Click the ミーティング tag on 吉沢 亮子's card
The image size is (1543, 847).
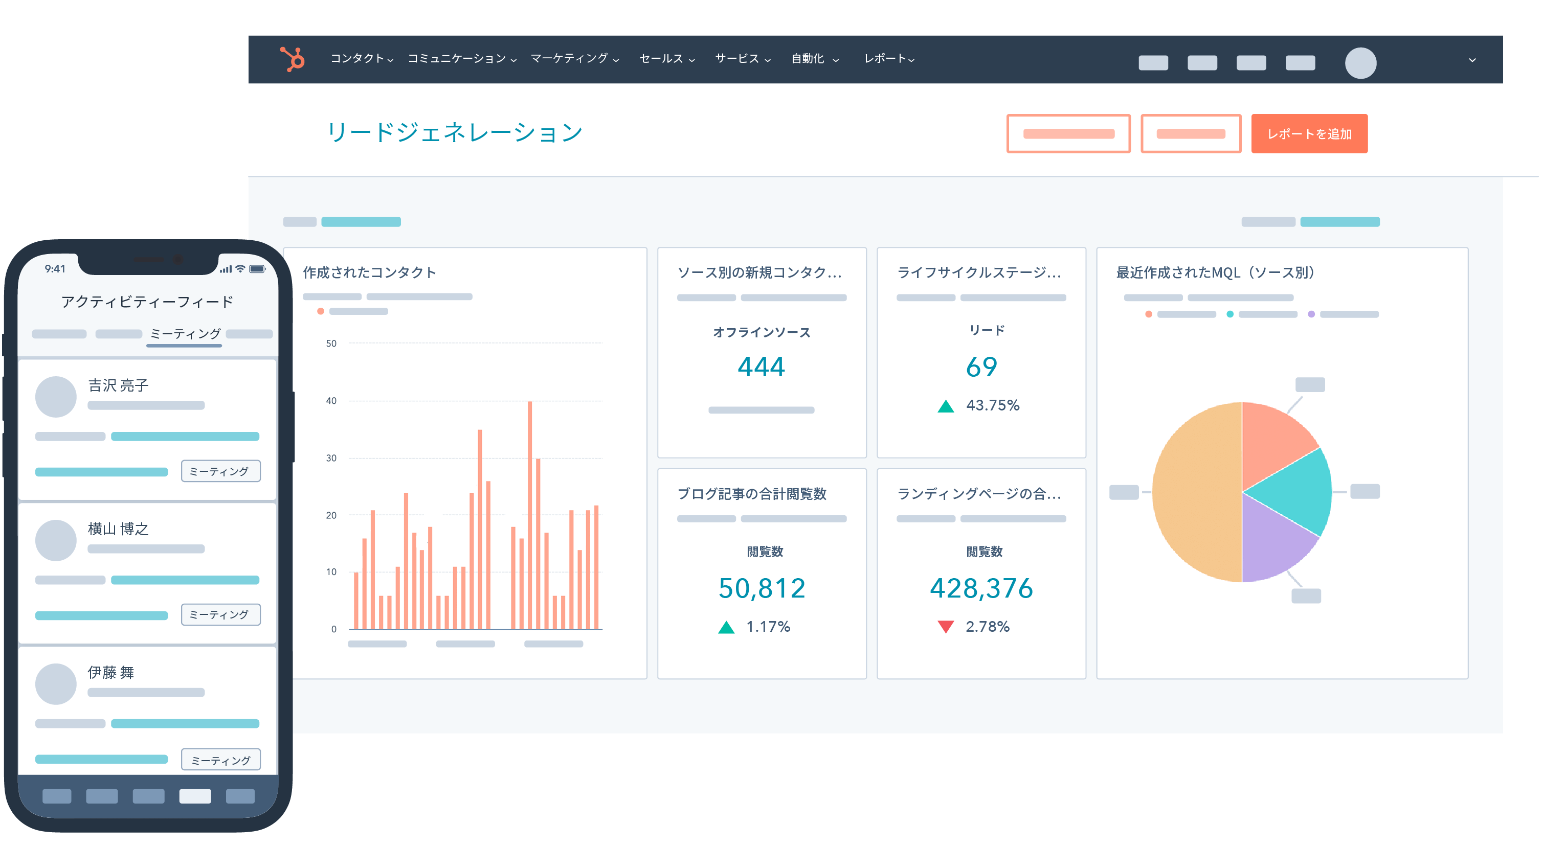tap(220, 471)
